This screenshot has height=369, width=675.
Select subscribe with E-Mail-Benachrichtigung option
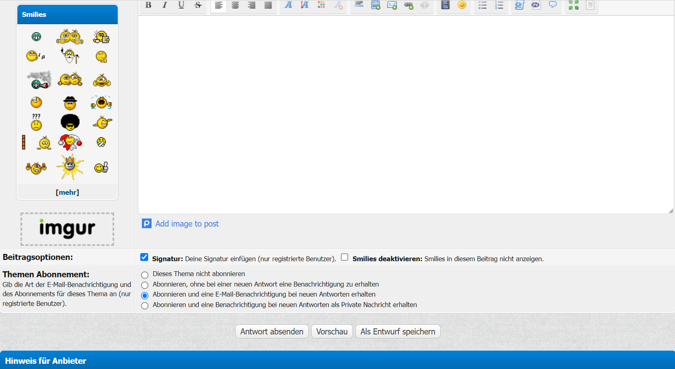coord(144,296)
